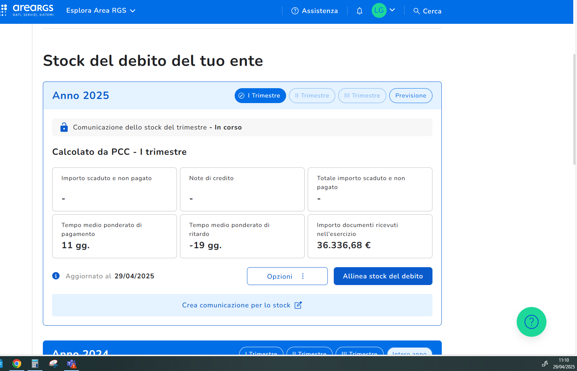Open the Previsione tab
The width and height of the screenshot is (577, 371).
tap(410, 96)
